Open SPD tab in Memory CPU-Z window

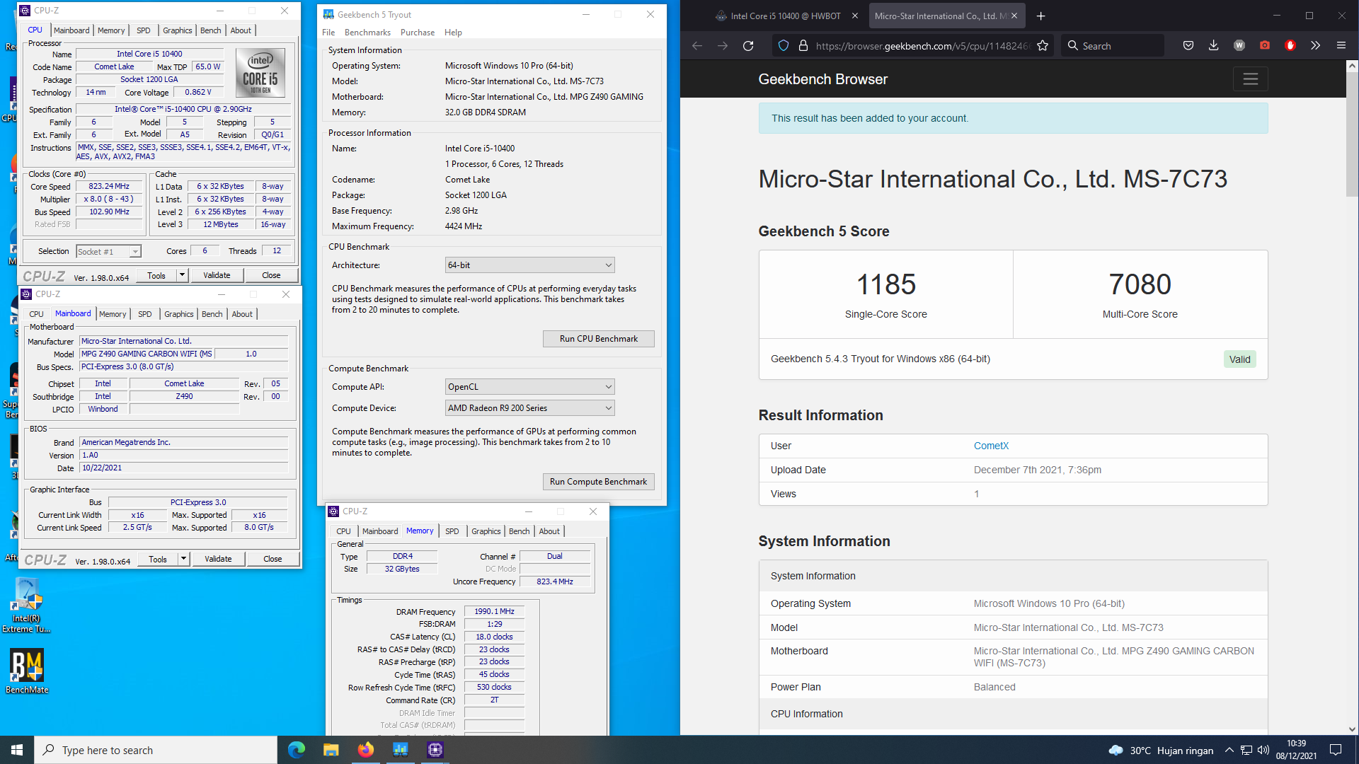click(x=452, y=531)
